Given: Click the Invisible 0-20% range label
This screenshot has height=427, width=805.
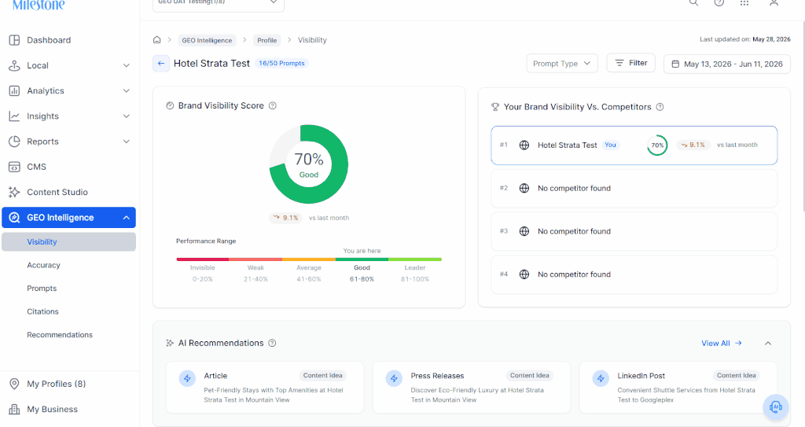Looking at the screenshot, I should pos(203,273).
